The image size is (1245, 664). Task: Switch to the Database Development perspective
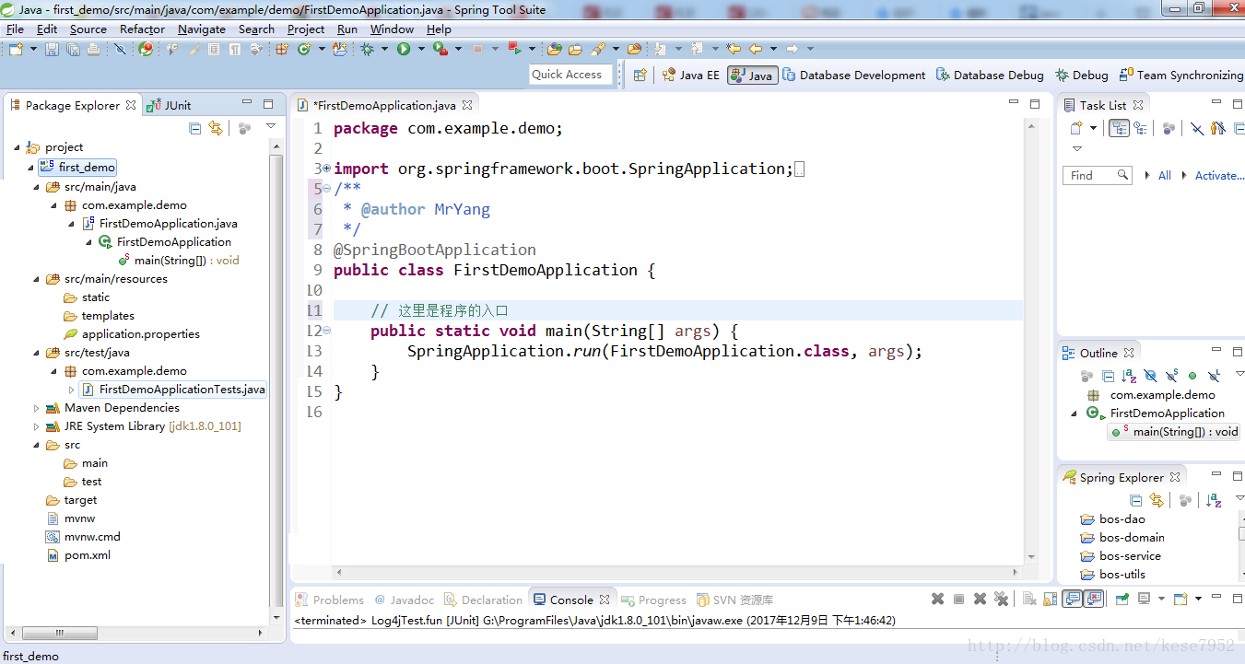pos(854,76)
